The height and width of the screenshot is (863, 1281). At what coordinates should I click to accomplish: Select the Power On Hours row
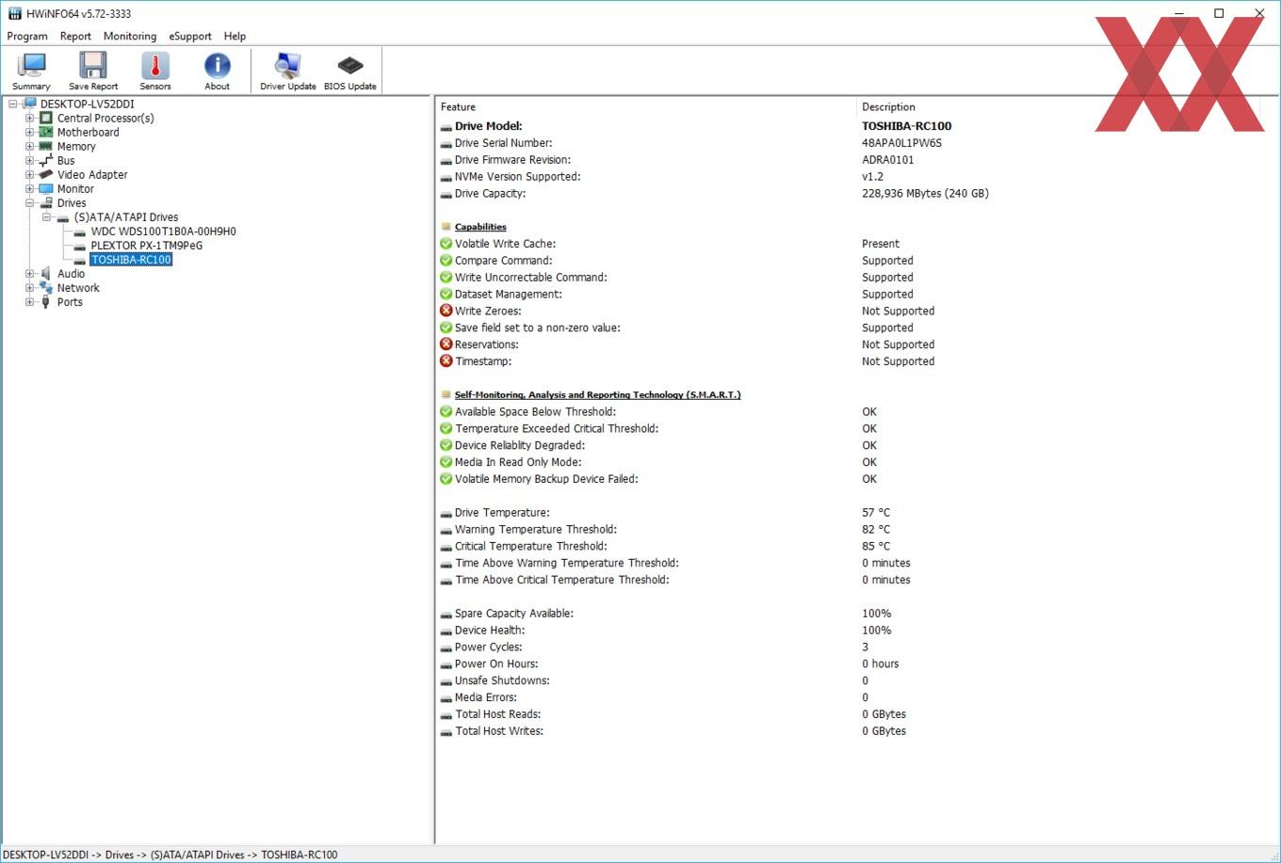pyautogui.click(x=848, y=664)
